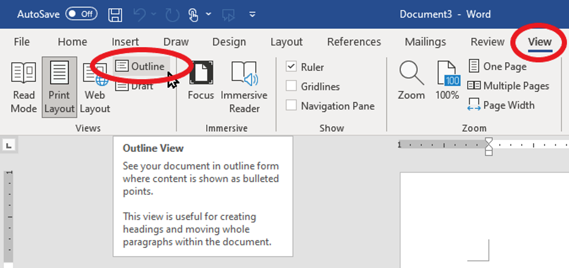Select Print Layout view
569x268 pixels.
pos(60,87)
